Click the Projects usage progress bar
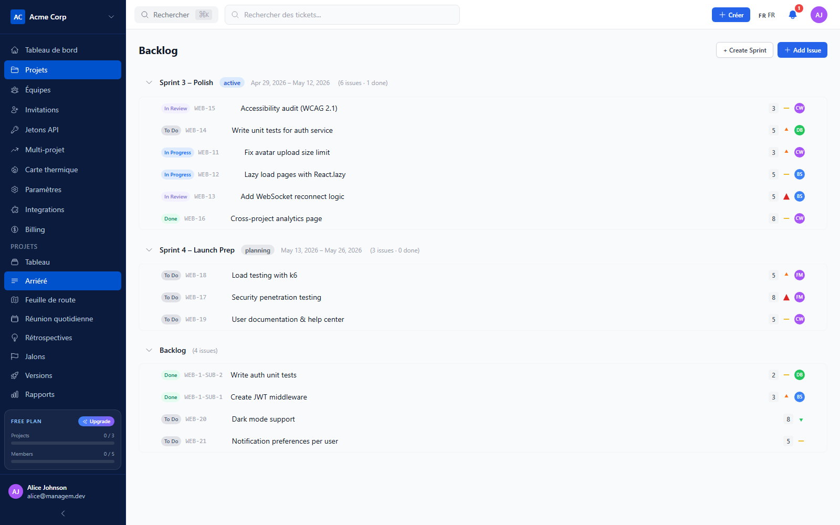Image resolution: width=840 pixels, height=525 pixels. click(x=62, y=443)
